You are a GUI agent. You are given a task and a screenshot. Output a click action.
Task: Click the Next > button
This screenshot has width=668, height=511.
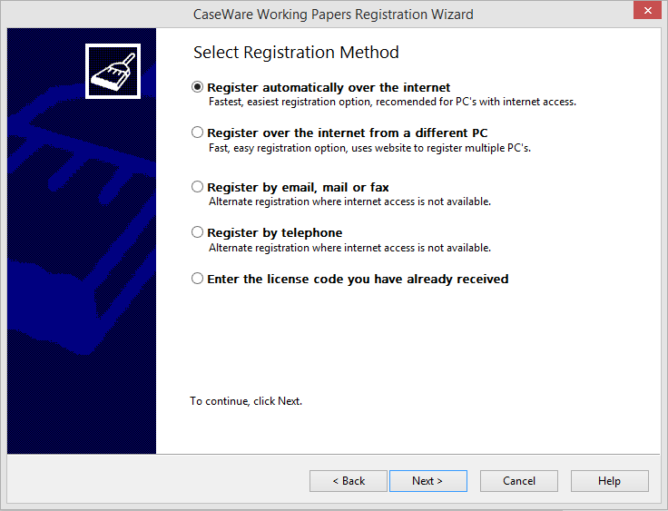[428, 481]
